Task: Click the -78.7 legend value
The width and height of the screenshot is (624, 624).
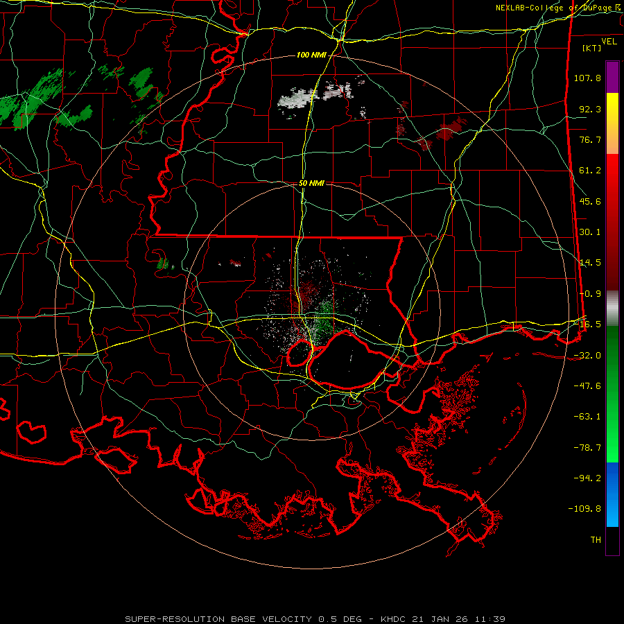Action: (587, 448)
